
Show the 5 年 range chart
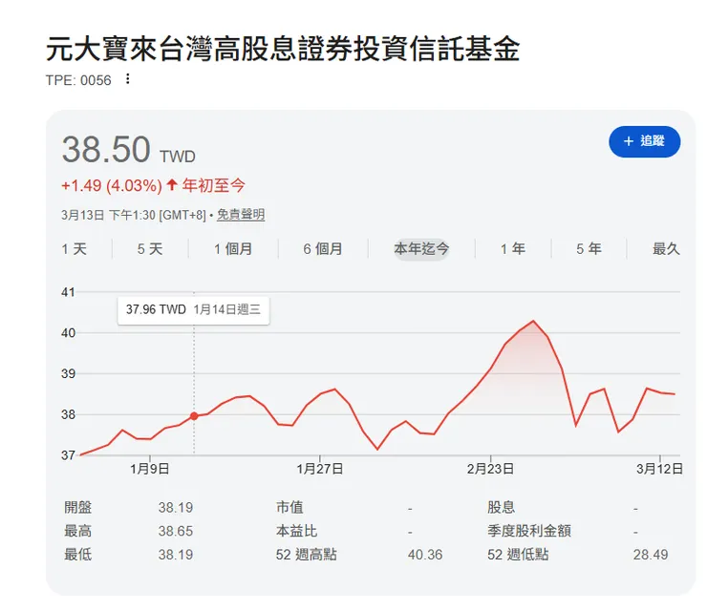coord(589,249)
